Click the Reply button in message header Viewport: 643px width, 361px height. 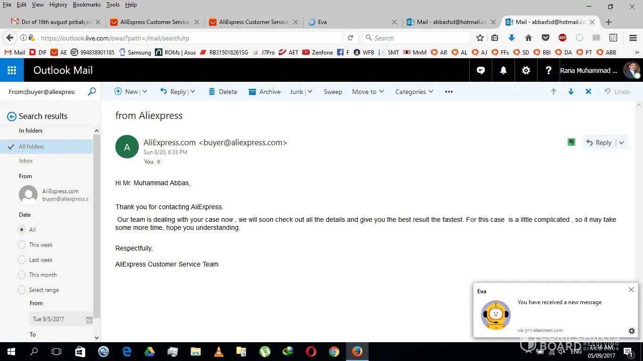pyautogui.click(x=599, y=143)
